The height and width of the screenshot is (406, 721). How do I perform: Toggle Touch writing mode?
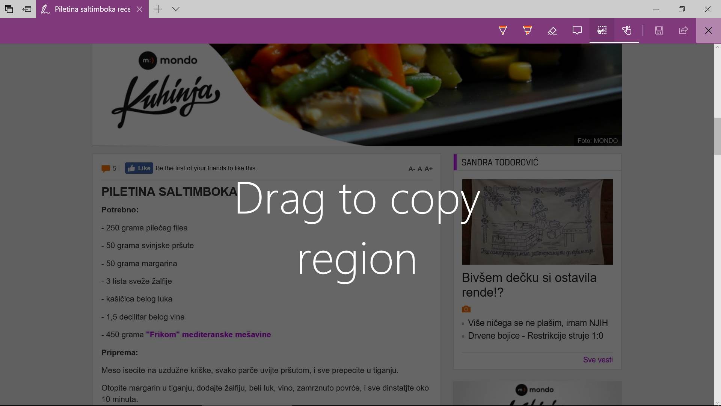pos(626,30)
